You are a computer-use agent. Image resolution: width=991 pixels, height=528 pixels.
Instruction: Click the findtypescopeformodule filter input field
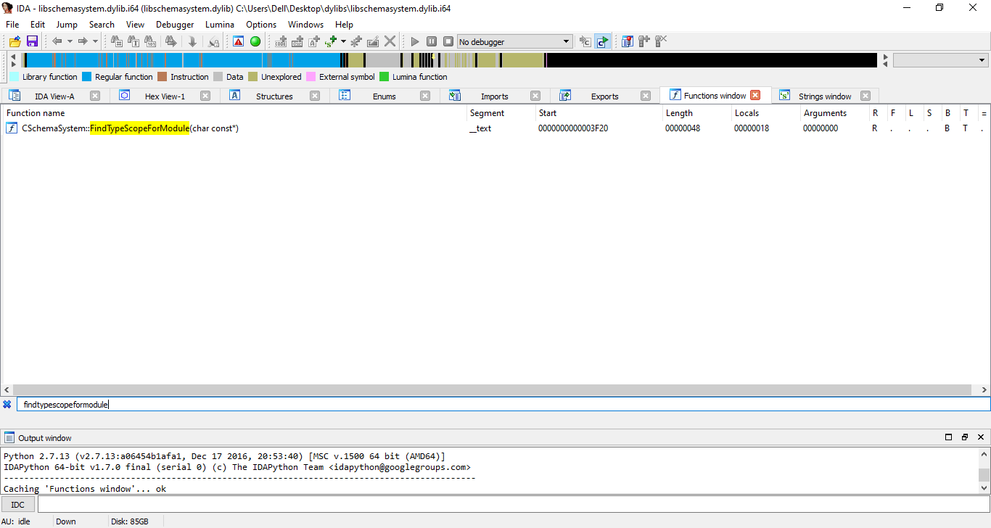pyautogui.click(x=503, y=404)
